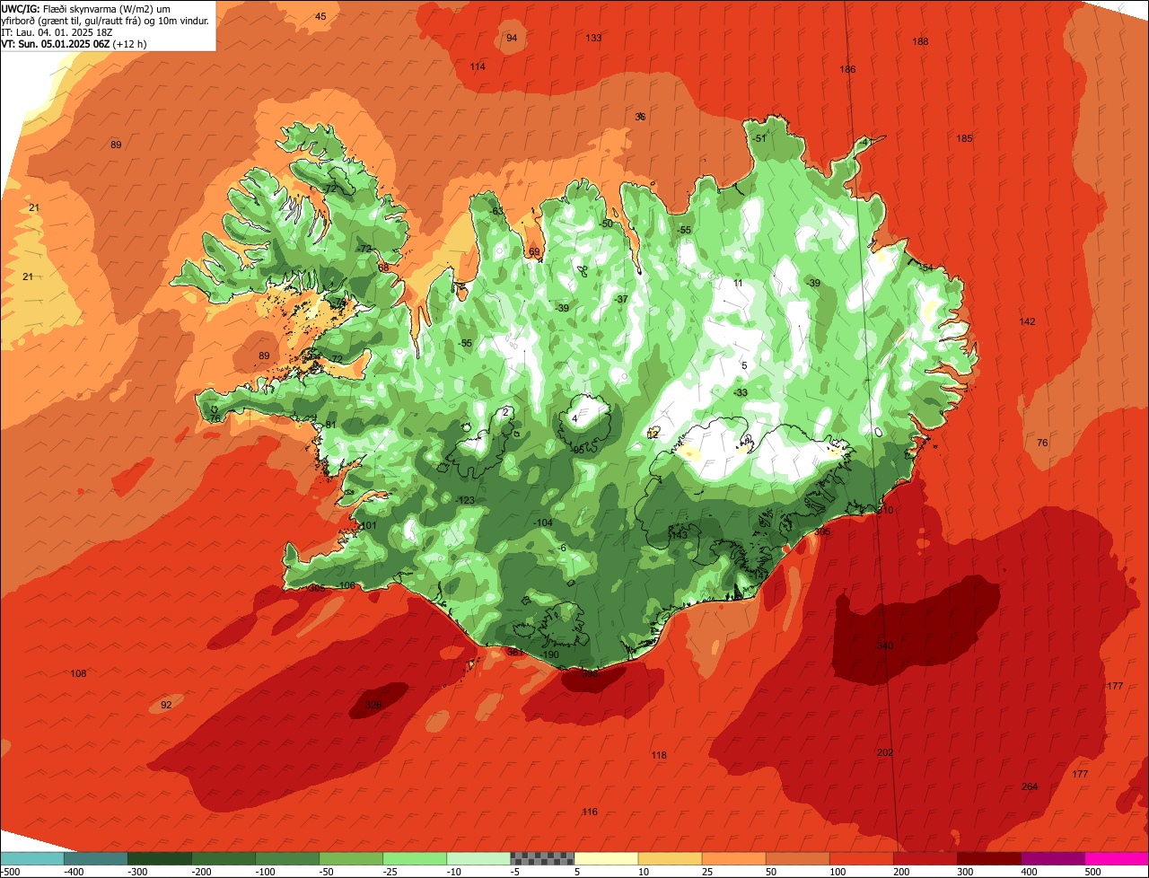Click the map value '185' in the northeast sea

click(964, 138)
